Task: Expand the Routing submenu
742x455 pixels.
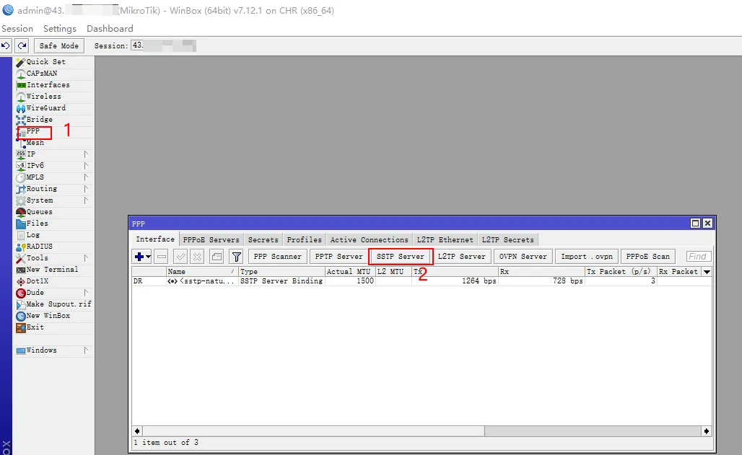Action: [86, 189]
